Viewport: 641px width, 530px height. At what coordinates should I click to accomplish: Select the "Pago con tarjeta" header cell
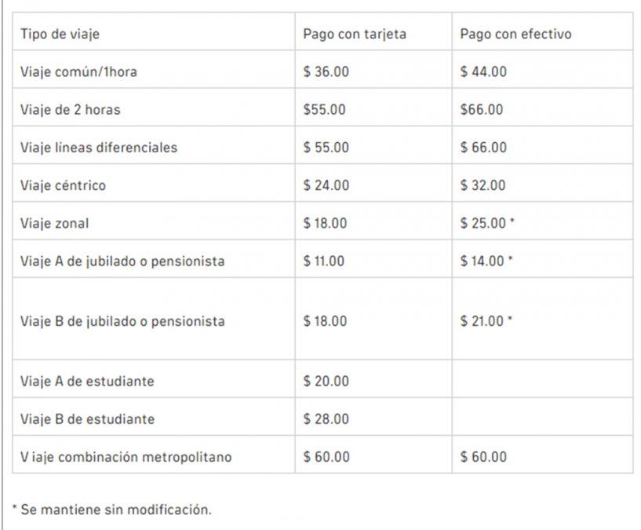[x=355, y=35]
